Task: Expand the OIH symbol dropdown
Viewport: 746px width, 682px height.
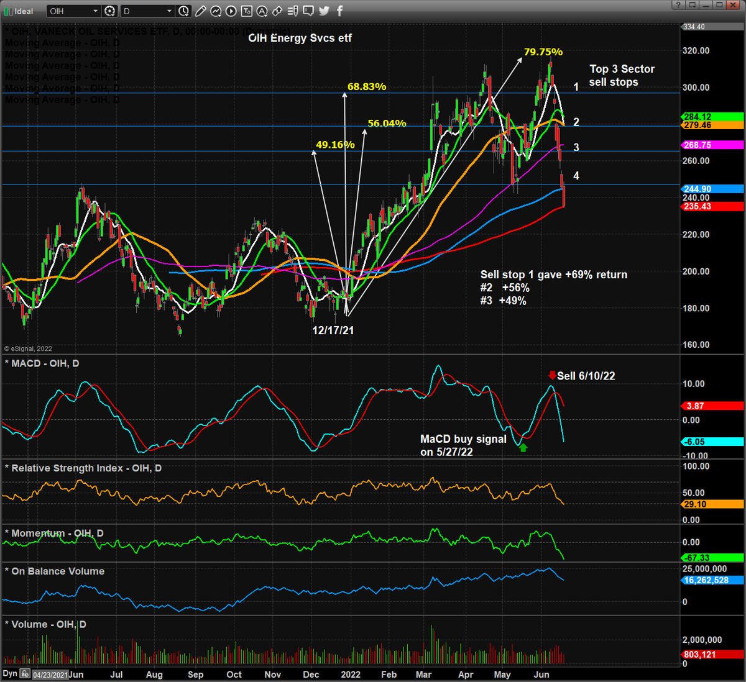Action: pyautogui.click(x=95, y=11)
